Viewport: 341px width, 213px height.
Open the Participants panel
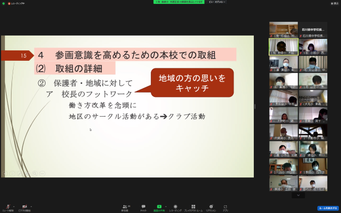[125, 208]
